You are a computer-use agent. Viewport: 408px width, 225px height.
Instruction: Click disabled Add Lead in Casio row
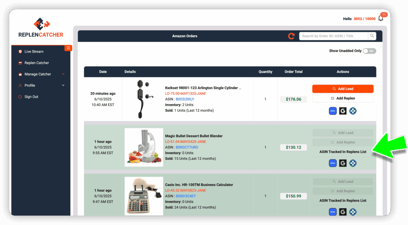(x=343, y=182)
